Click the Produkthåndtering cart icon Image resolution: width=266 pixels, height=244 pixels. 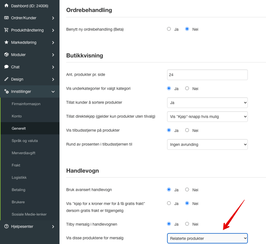pyautogui.click(x=7, y=30)
